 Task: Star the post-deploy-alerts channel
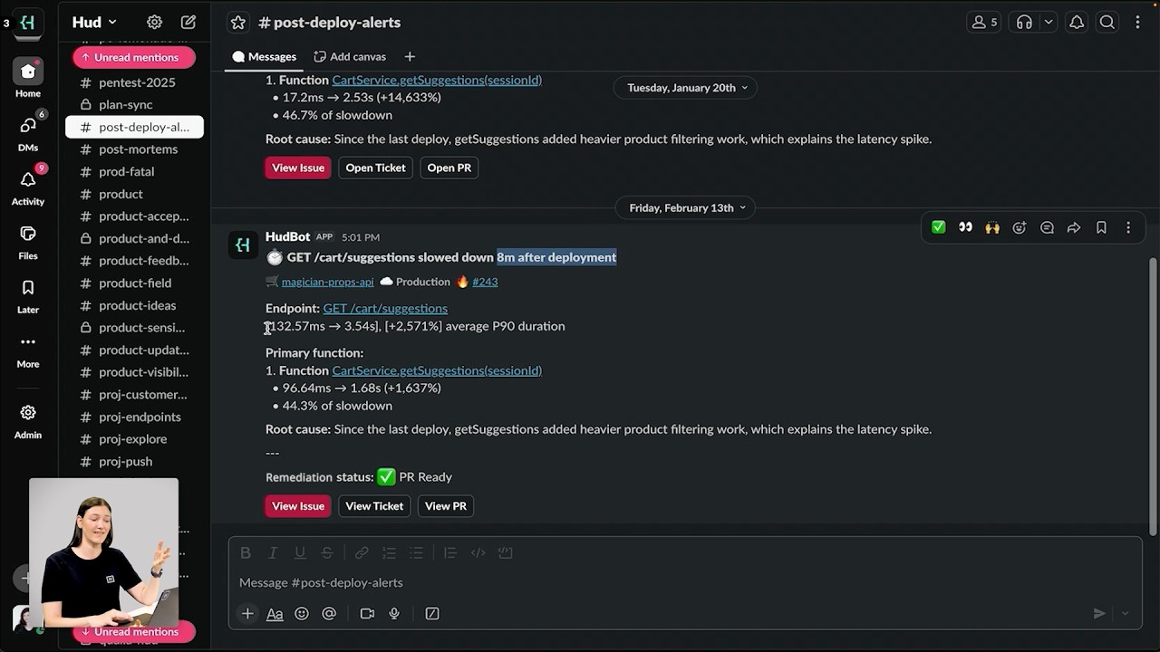click(238, 23)
